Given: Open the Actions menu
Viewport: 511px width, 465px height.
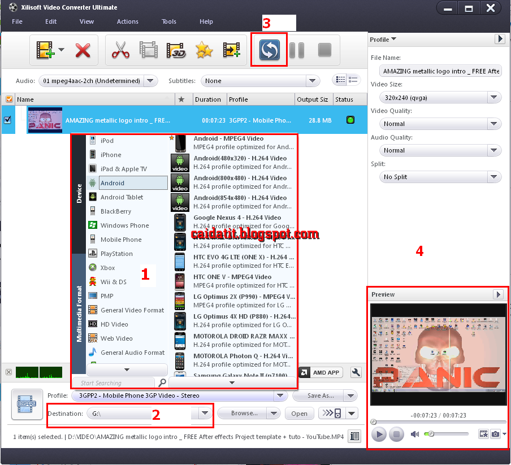Looking at the screenshot, I should click(x=127, y=21).
